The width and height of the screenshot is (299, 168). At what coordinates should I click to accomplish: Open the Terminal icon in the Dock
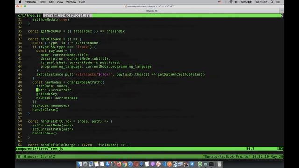tap(211, 164)
